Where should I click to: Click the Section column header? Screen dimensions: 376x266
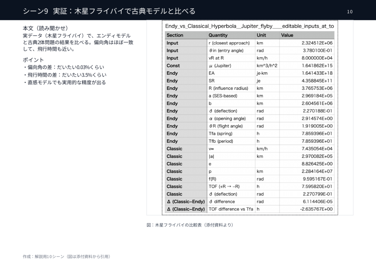pos(175,35)
